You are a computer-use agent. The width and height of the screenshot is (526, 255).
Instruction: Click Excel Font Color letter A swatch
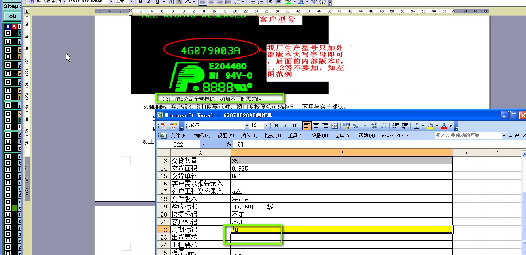[x=444, y=126]
